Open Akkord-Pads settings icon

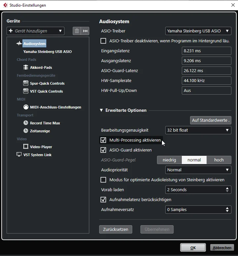[26, 67]
